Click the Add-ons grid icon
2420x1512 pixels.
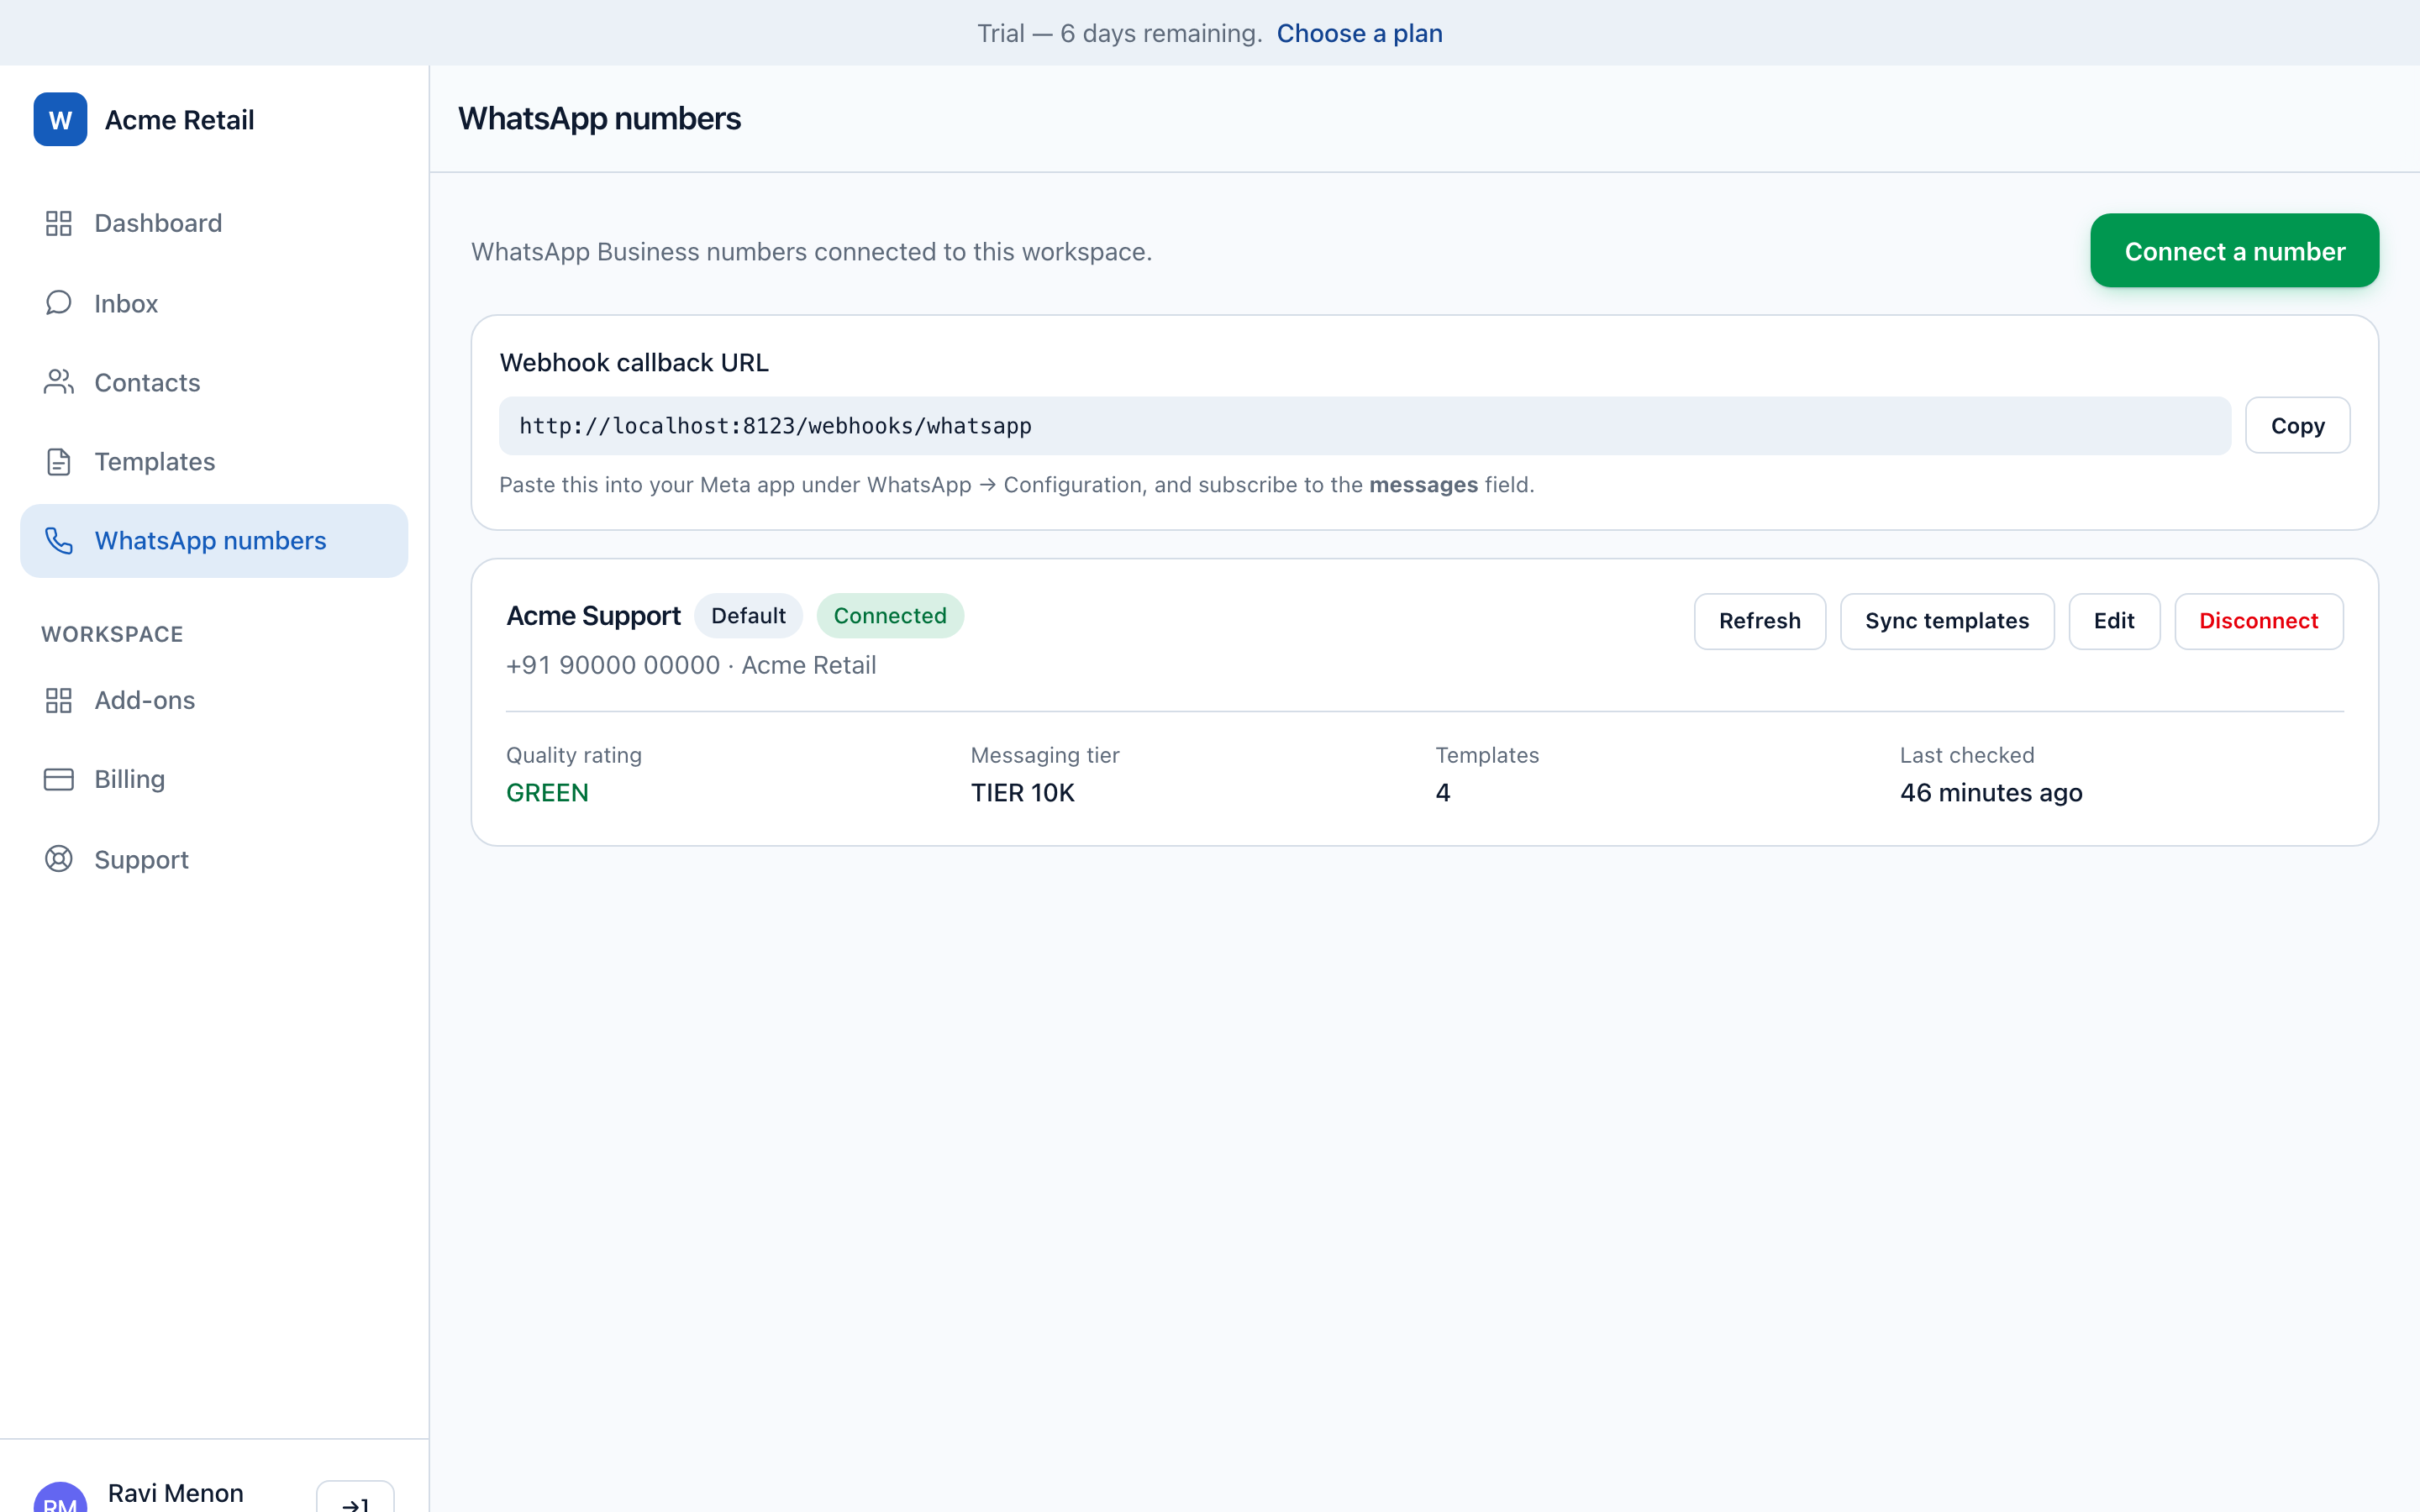point(59,700)
